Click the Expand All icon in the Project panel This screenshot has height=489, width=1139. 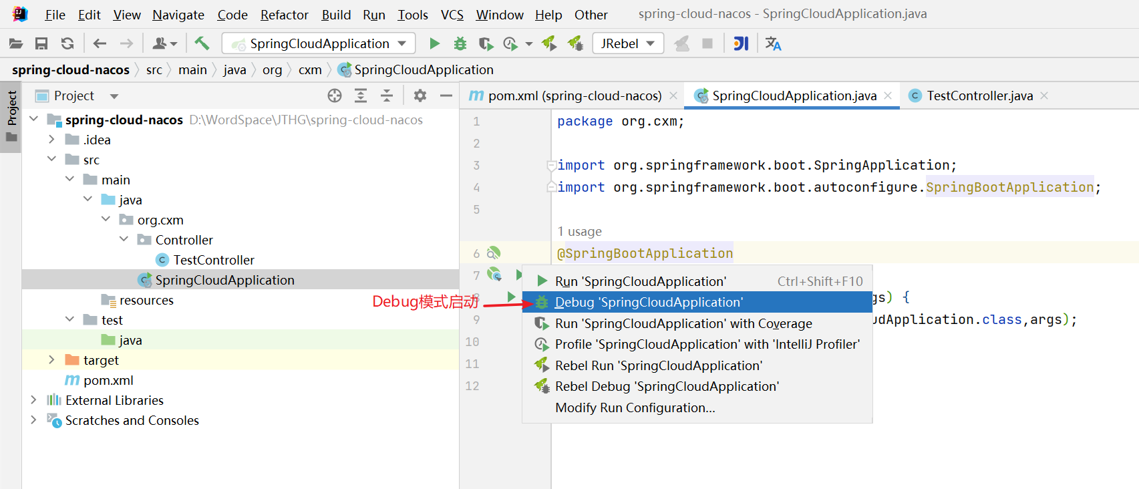tap(361, 96)
